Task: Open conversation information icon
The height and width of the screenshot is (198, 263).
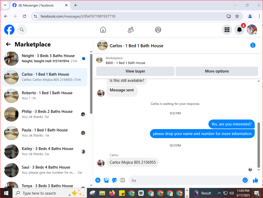Action: [x=253, y=45]
